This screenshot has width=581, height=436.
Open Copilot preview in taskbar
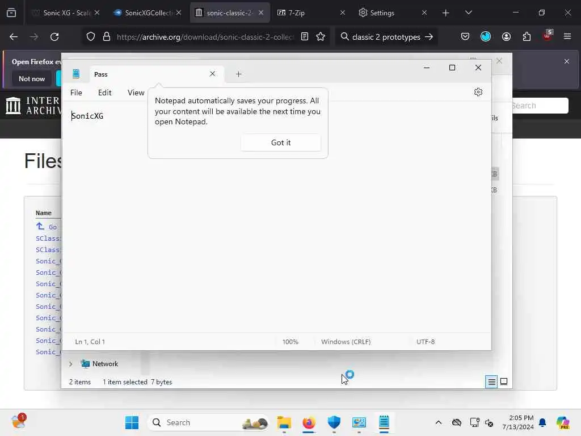pos(563,422)
